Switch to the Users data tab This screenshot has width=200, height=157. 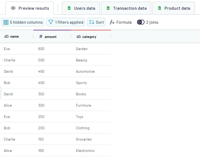[84, 8]
